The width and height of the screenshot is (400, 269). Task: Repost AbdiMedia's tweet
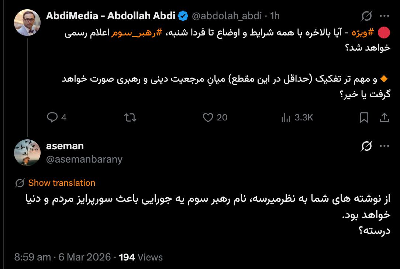pos(130,118)
